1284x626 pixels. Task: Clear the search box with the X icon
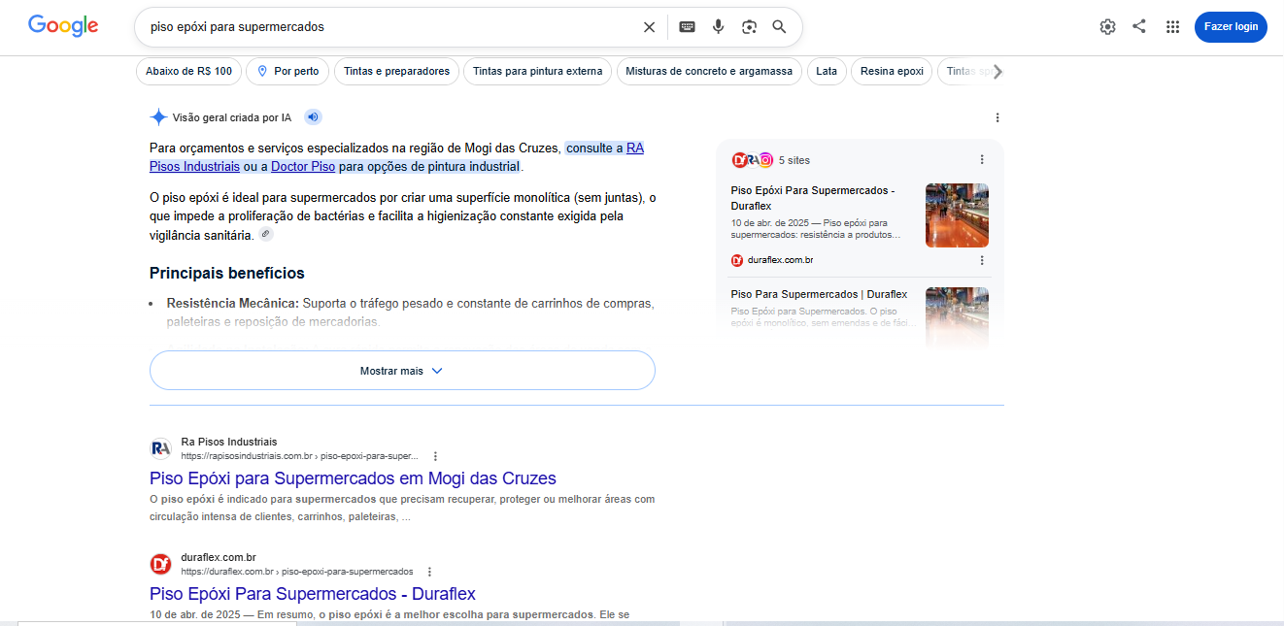[649, 27]
